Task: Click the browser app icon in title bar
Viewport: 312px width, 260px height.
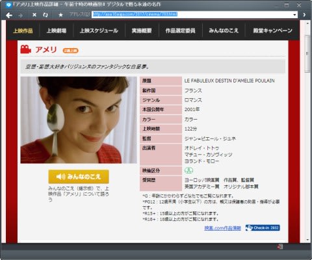Action: pyautogui.click(x=8, y=5)
